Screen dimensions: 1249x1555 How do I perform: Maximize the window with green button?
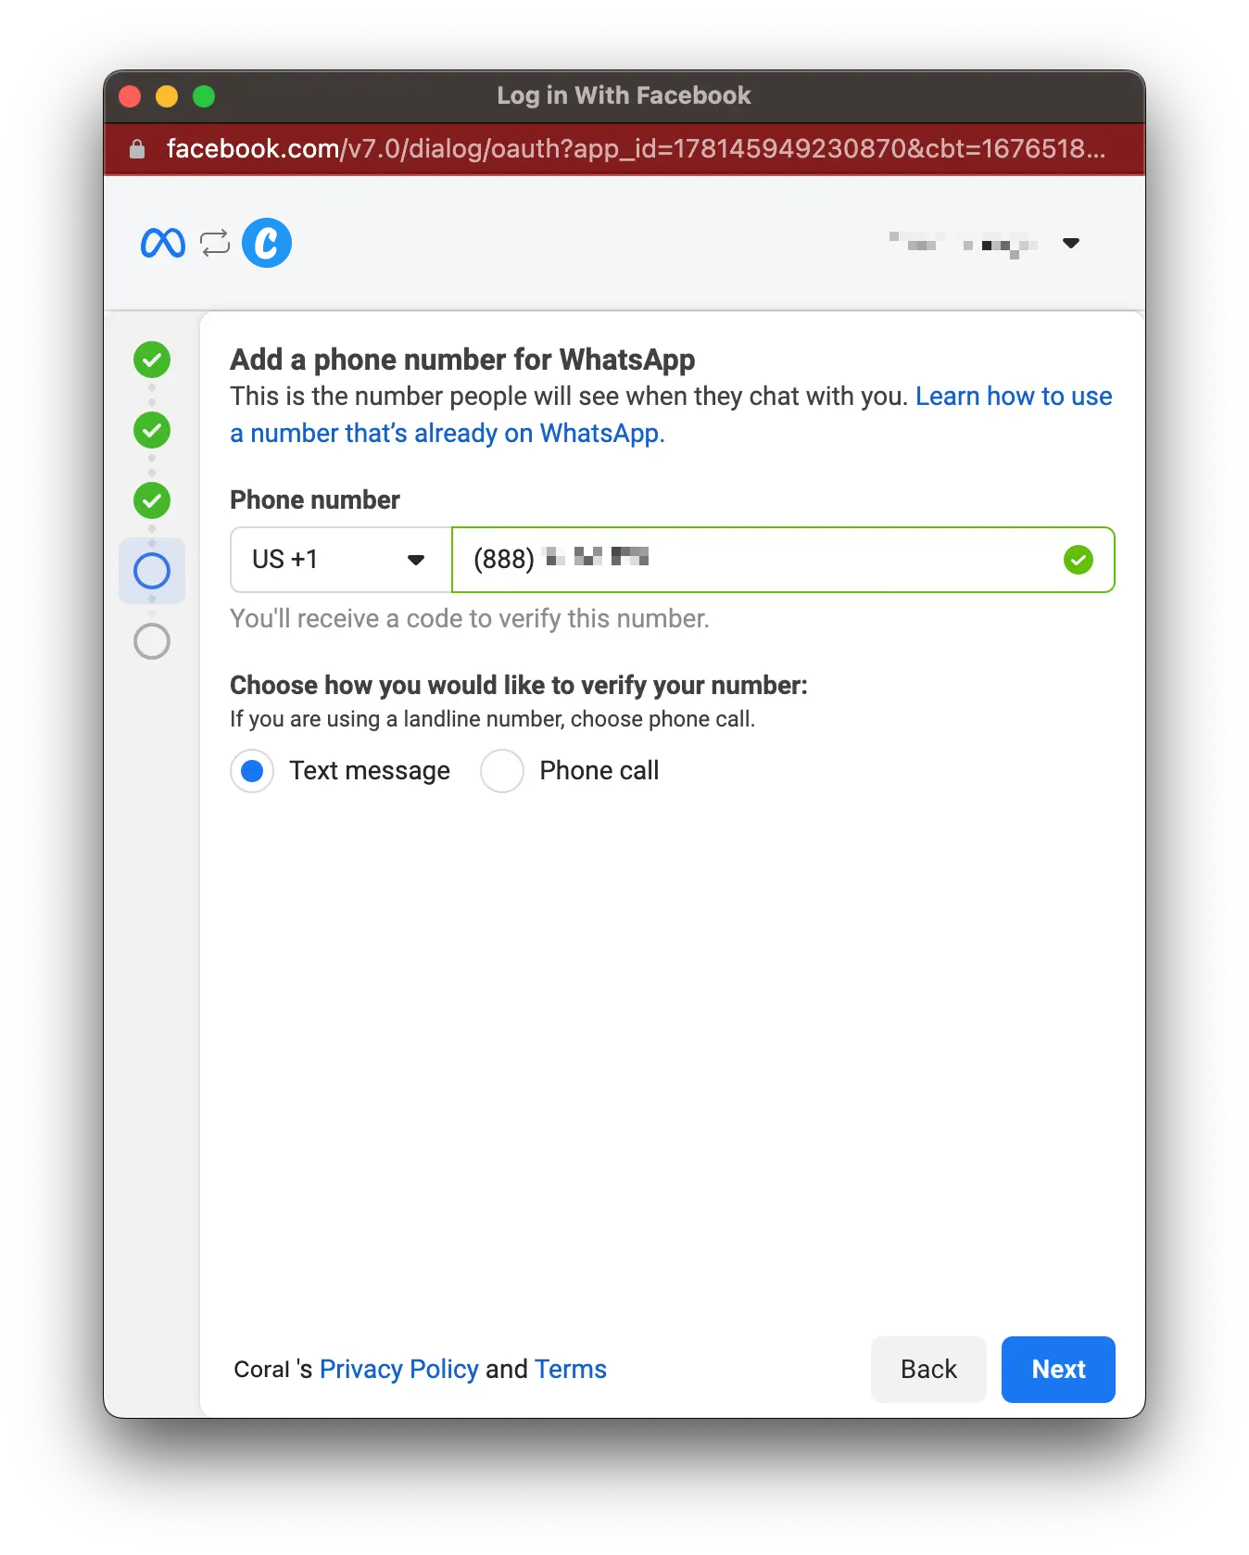click(204, 96)
